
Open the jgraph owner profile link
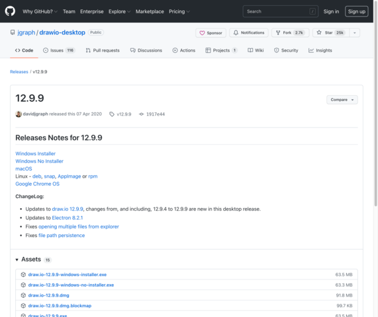[26, 32]
